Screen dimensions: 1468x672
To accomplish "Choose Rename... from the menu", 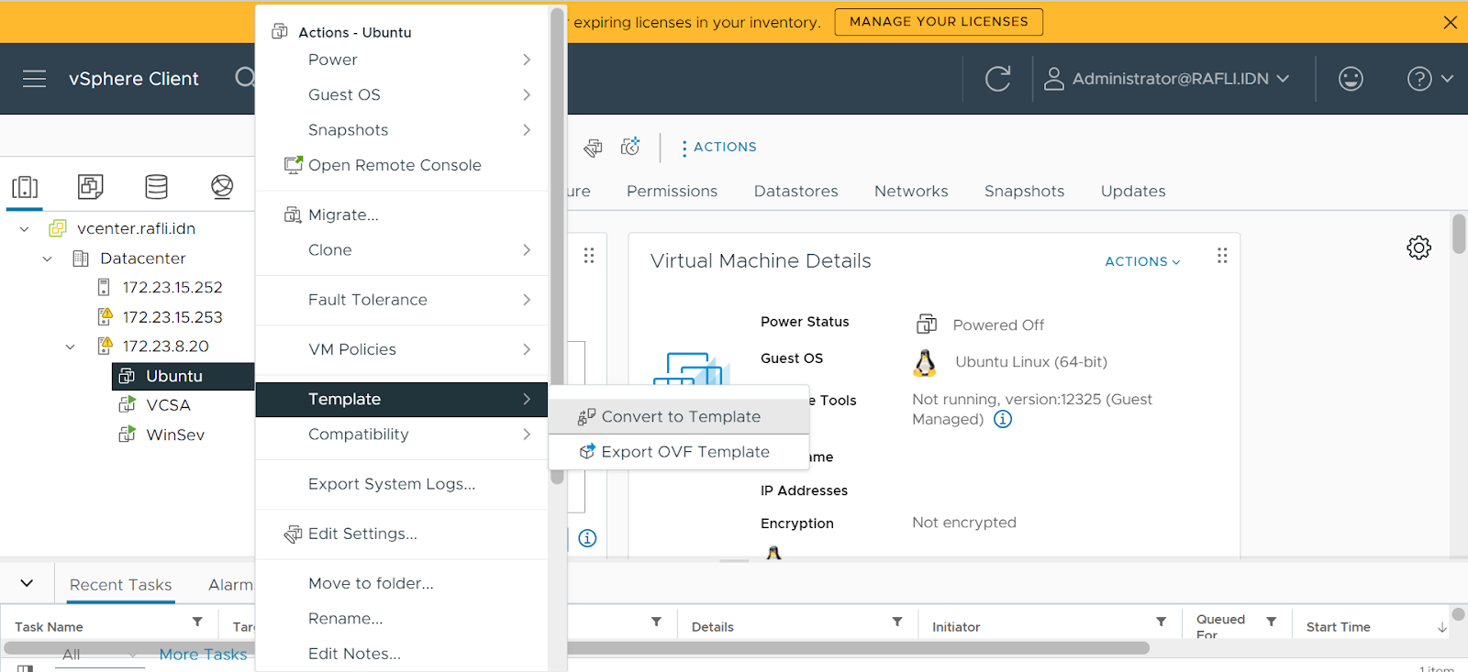I will click(x=402, y=619).
